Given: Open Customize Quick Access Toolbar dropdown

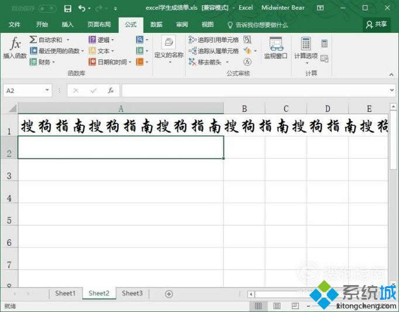Looking at the screenshot, I should pos(115,9).
